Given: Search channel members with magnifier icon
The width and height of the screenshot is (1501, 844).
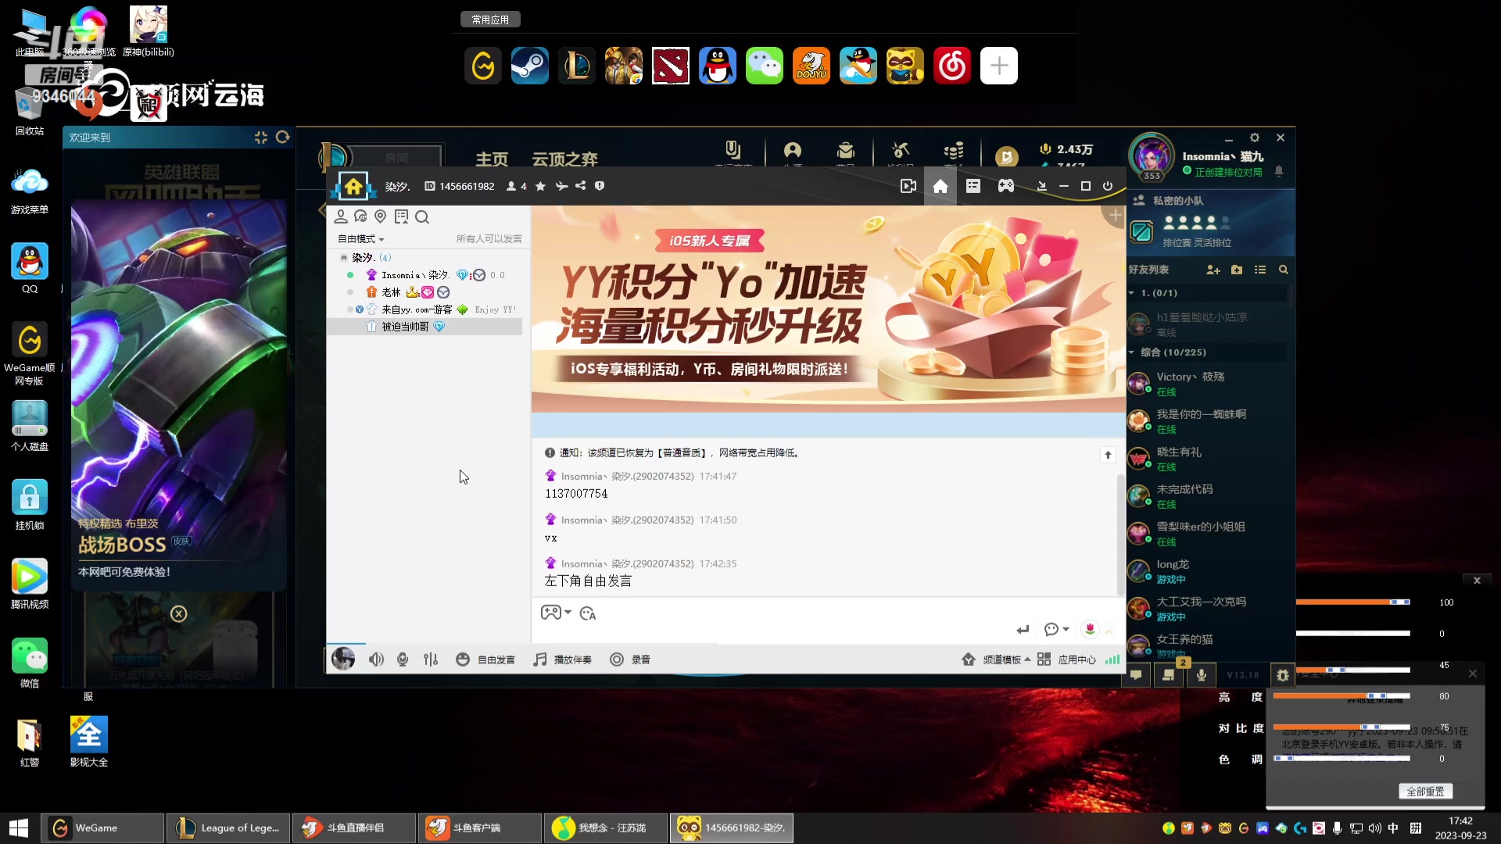Looking at the screenshot, I should point(422,216).
